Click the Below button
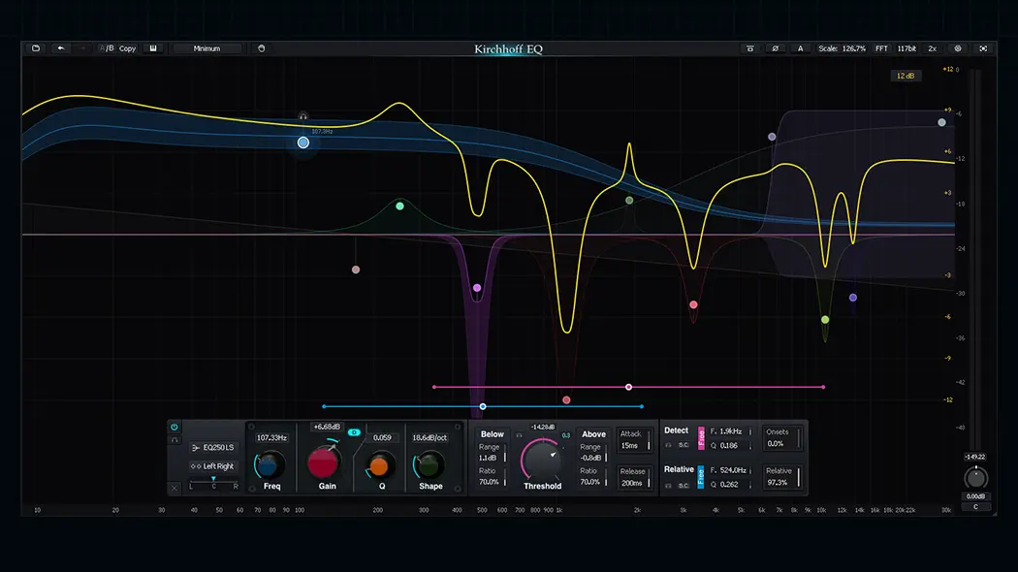 492,434
